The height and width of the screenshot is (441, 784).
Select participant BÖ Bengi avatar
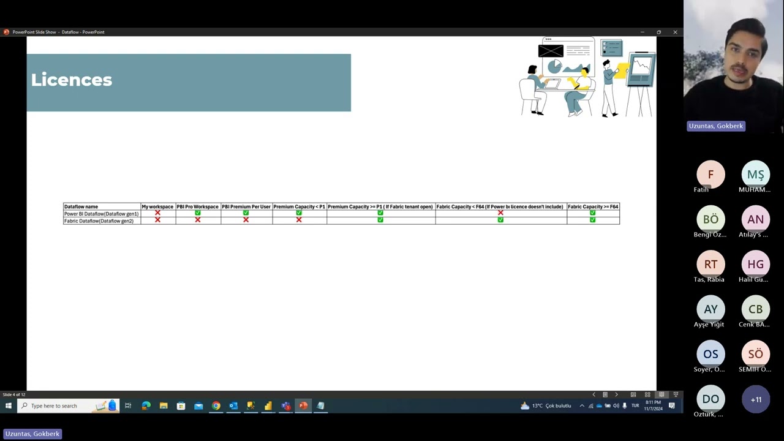coord(710,219)
